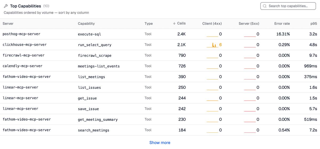The height and width of the screenshot is (149, 320).
Task: Click the 9.7s p95 value
Action: click(313, 55)
